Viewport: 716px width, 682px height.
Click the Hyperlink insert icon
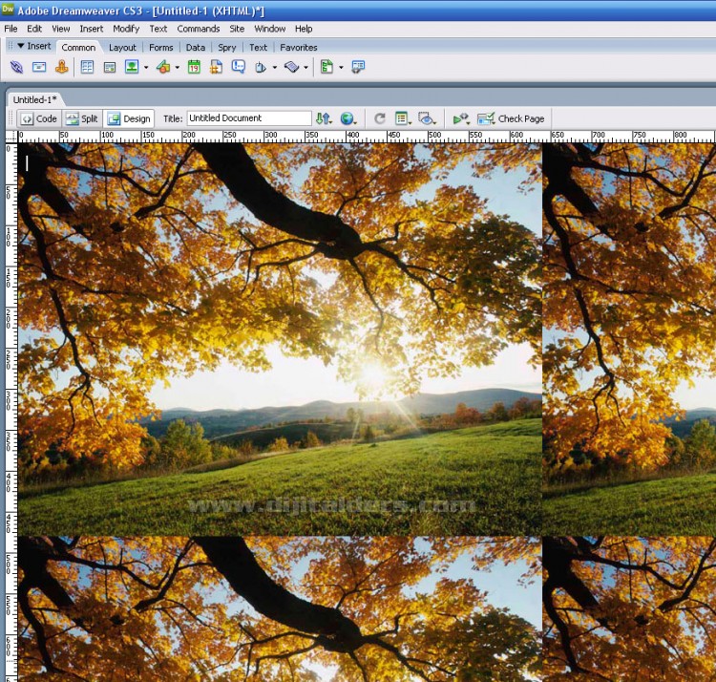tap(16, 67)
